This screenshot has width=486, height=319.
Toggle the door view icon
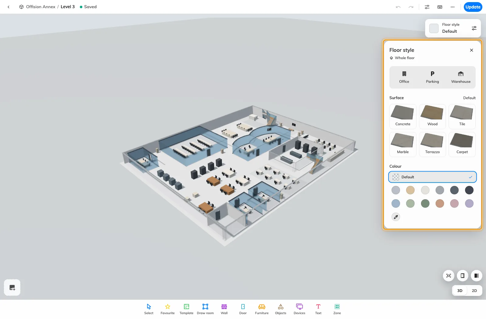(x=463, y=276)
